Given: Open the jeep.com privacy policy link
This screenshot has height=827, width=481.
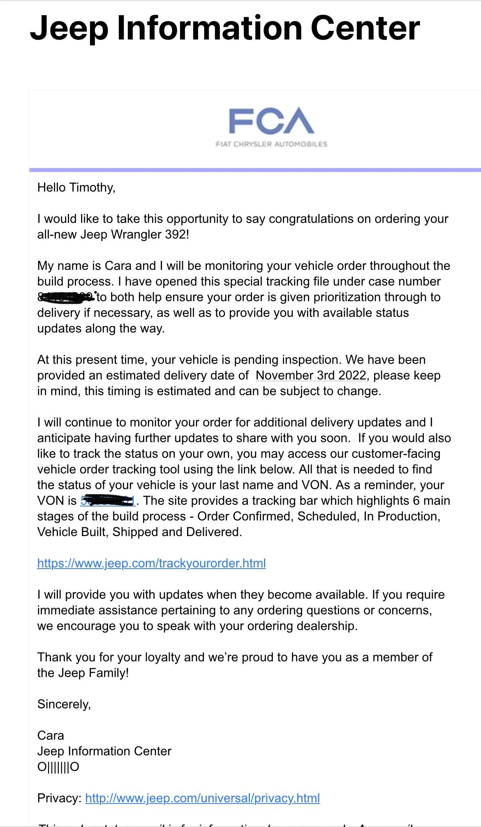Looking at the screenshot, I should 202,798.
